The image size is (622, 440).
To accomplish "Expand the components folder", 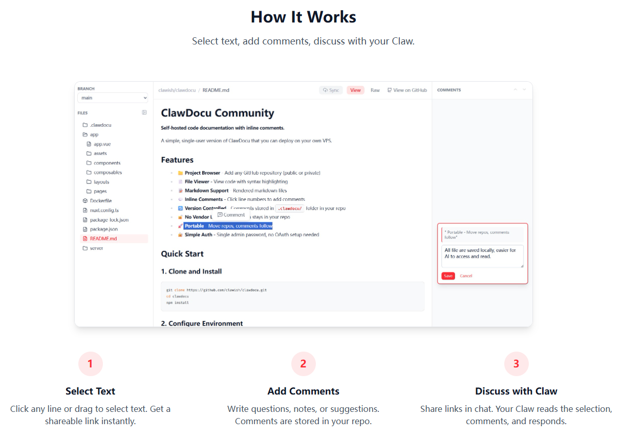I will [103, 163].
